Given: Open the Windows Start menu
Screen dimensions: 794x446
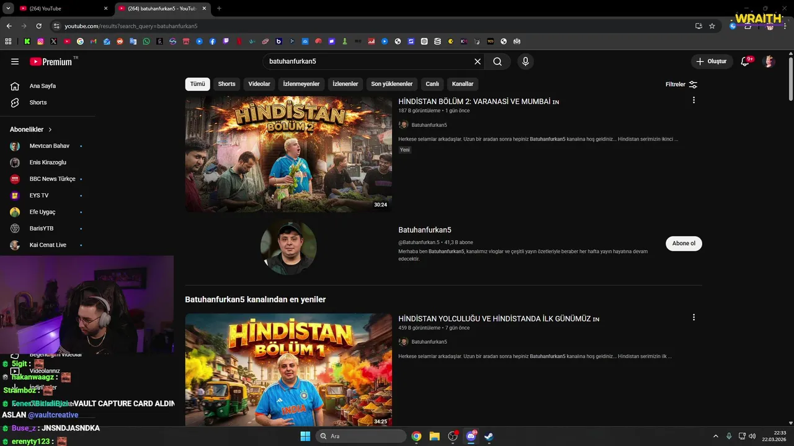Looking at the screenshot, I should (x=305, y=436).
